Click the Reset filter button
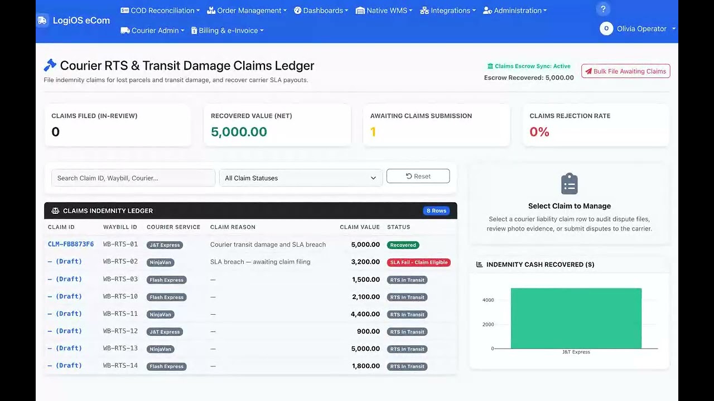This screenshot has width=714, height=401. (x=418, y=176)
